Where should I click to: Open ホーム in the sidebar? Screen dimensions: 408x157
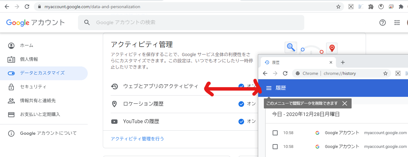pyautogui.click(x=44, y=45)
